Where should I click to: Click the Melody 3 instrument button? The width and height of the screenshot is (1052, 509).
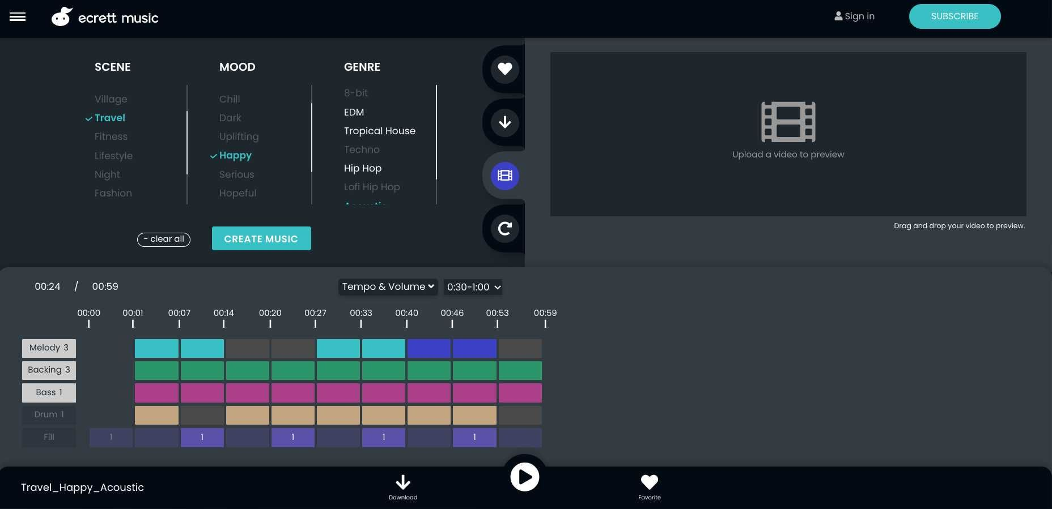[49, 348]
